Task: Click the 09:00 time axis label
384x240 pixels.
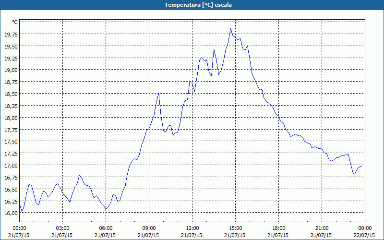Action: (149, 228)
